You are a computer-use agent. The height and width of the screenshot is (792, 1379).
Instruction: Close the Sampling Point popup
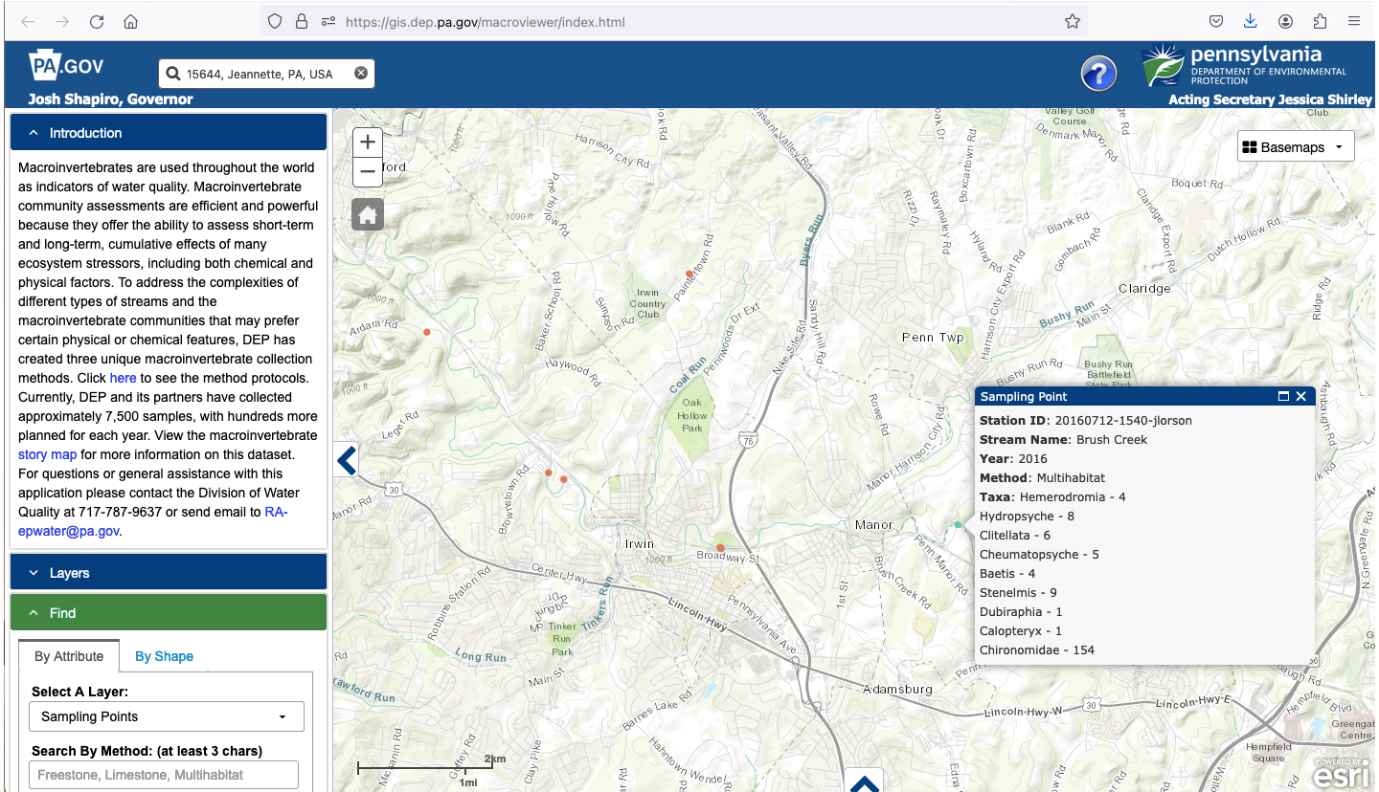(1301, 397)
